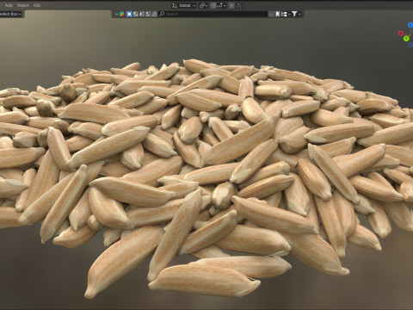The height and width of the screenshot is (310, 413).
Task: Toggle the fourth filter icon in the row
Action: (x=148, y=14)
